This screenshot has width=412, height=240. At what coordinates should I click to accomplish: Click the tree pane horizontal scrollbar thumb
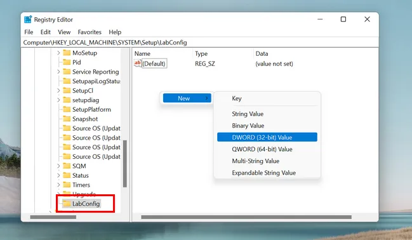(x=53, y=217)
